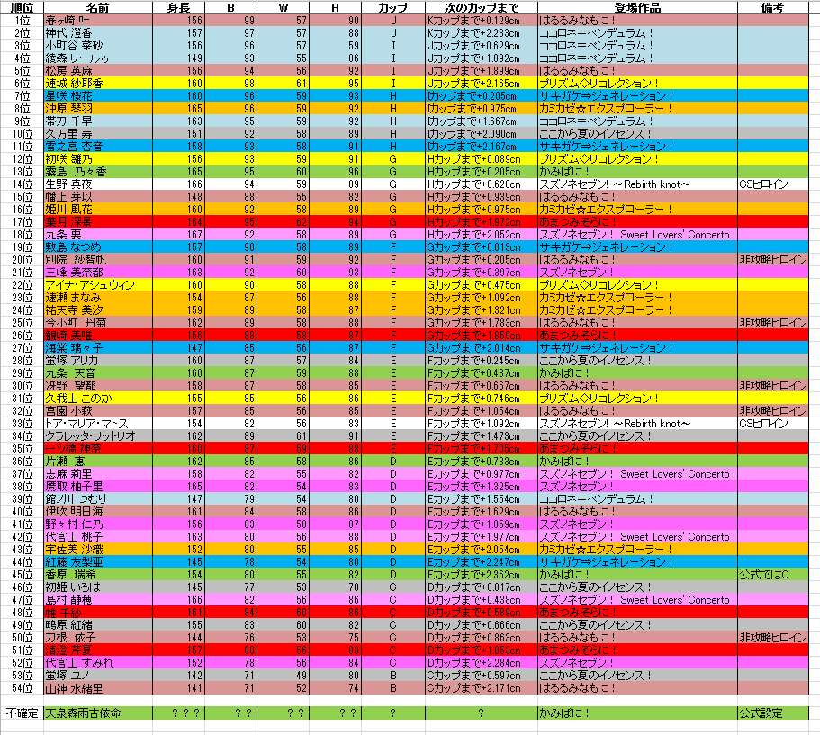
Task: Select the name cell 代官山 桃子
Action: (x=98, y=537)
